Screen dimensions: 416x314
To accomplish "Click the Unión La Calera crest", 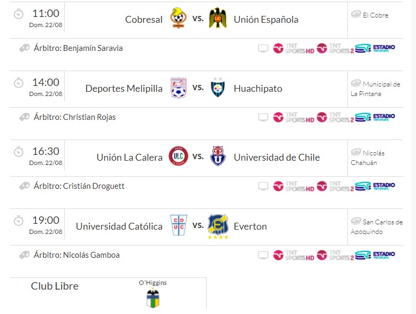I will point(177,156).
